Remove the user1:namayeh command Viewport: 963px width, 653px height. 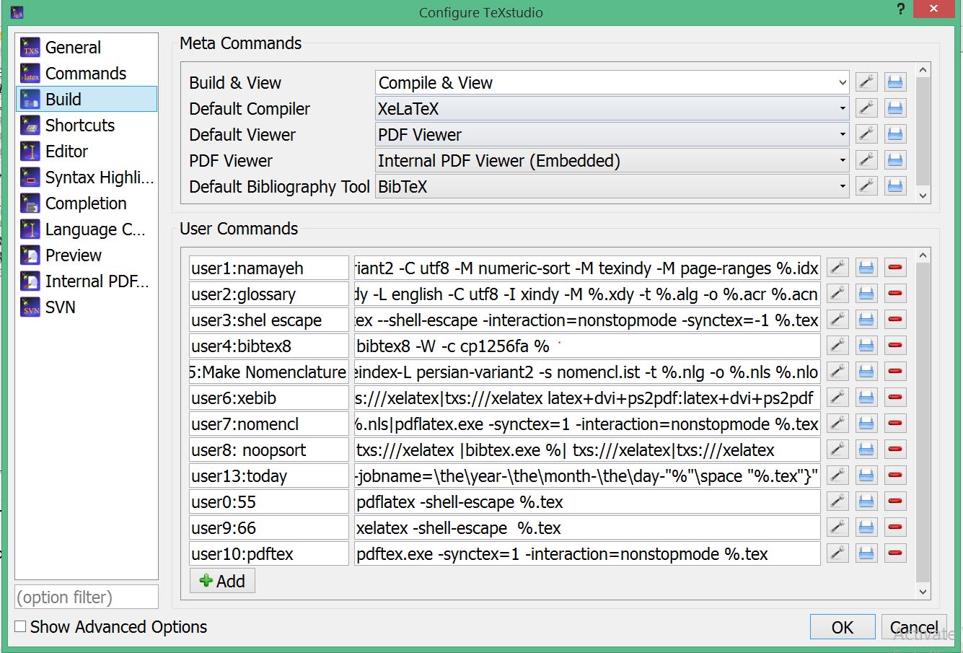(x=895, y=268)
